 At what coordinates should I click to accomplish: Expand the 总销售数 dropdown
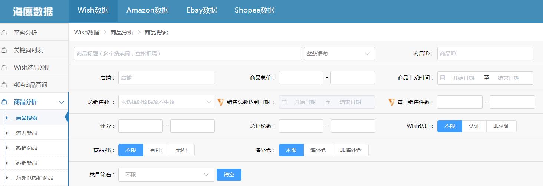click(x=166, y=102)
